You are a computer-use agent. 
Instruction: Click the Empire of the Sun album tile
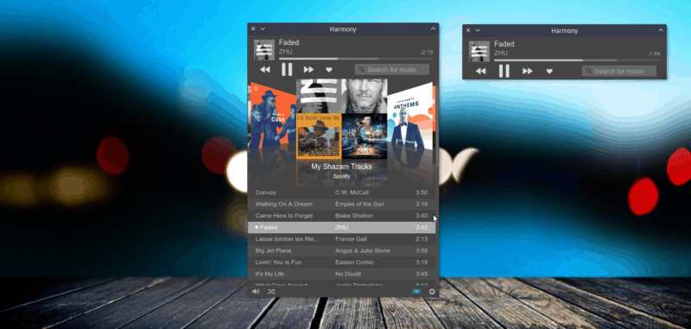click(x=365, y=136)
